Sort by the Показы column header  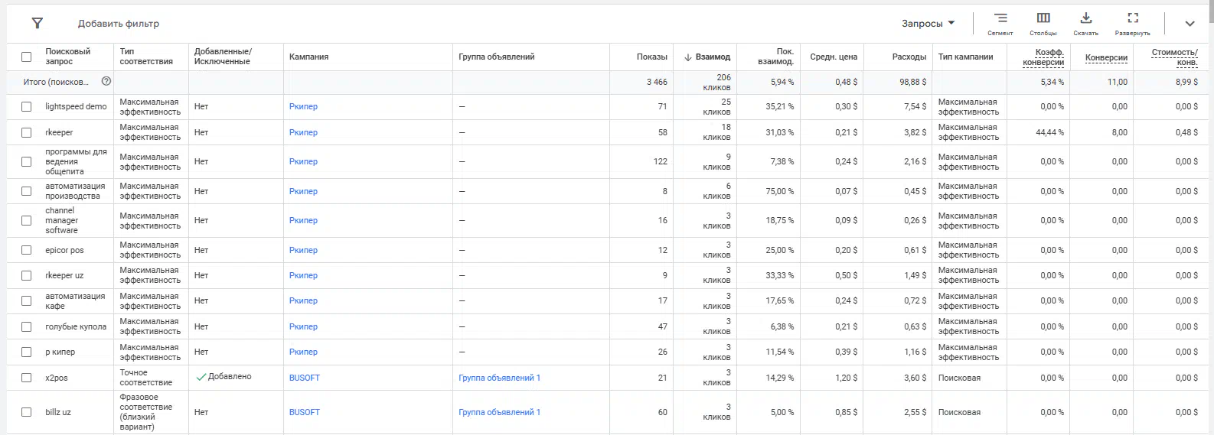coord(651,57)
